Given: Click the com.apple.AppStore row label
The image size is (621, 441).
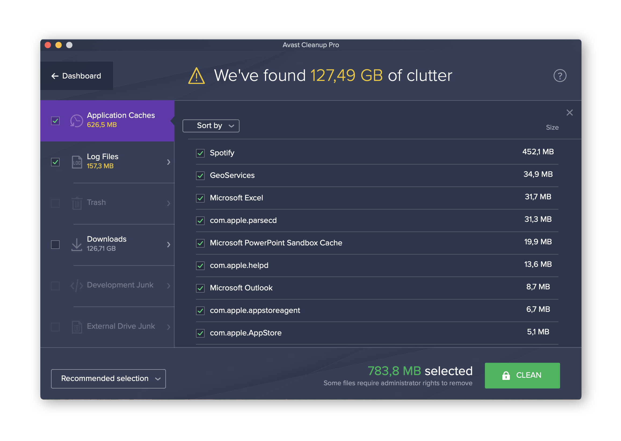Looking at the screenshot, I should pos(245,333).
